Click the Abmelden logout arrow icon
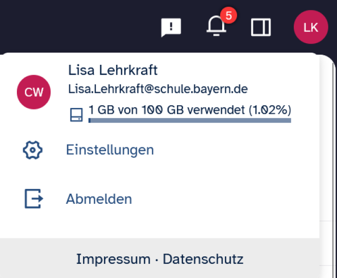337x278 pixels. (33, 199)
